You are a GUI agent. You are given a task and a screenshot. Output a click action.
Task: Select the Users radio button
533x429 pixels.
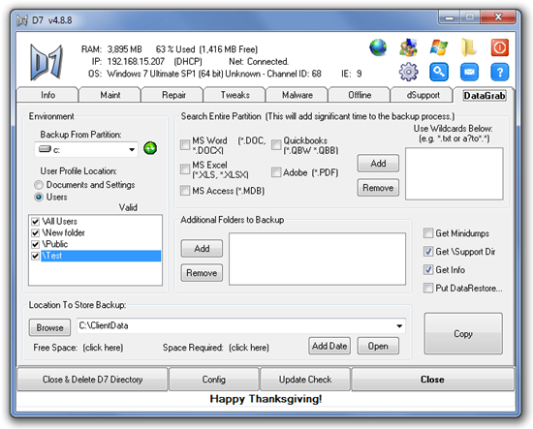(39, 197)
